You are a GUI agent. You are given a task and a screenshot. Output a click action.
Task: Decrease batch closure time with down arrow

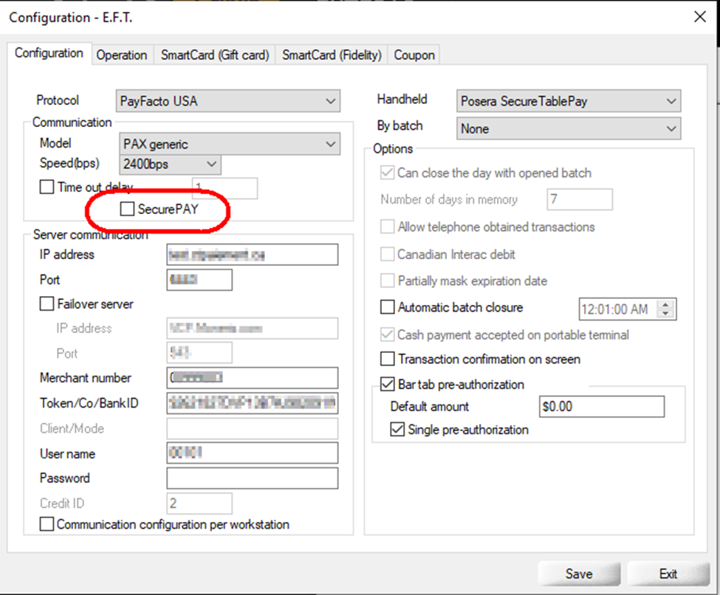(666, 314)
